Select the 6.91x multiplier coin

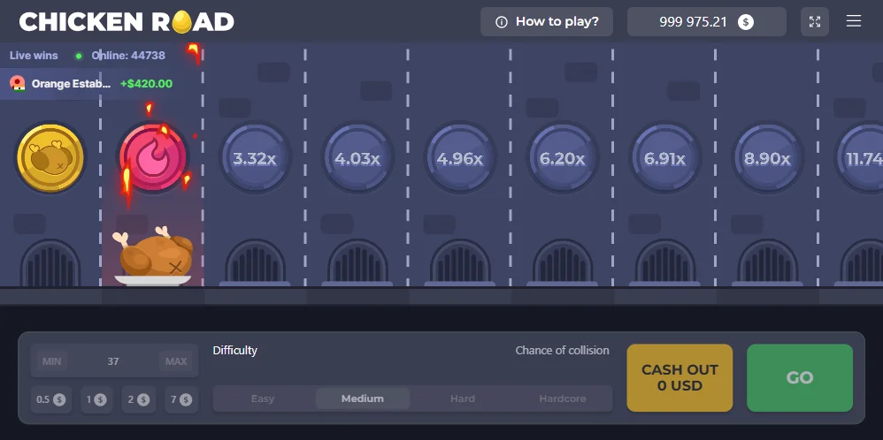tap(664, 159)
